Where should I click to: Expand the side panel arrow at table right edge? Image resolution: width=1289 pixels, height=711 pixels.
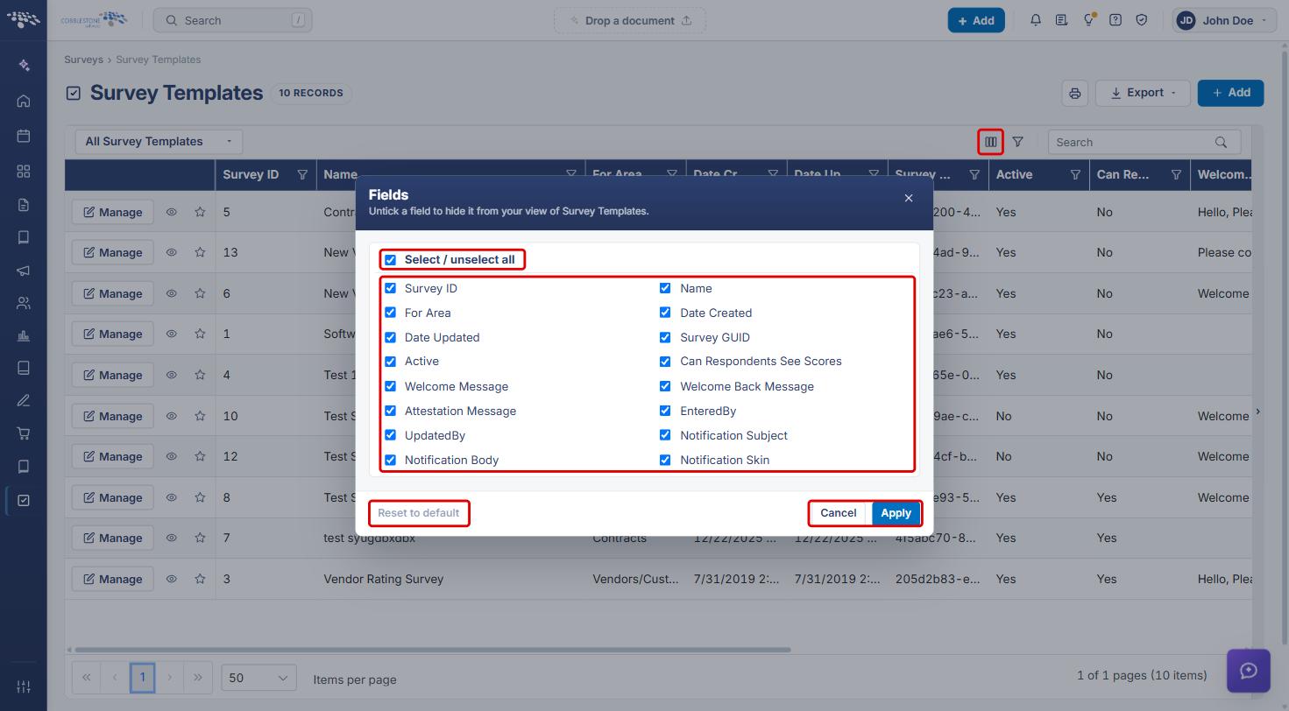(x=1257, y=412)
